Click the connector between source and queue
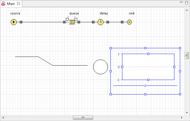The image size is (190, 121). tap(43, 22)
